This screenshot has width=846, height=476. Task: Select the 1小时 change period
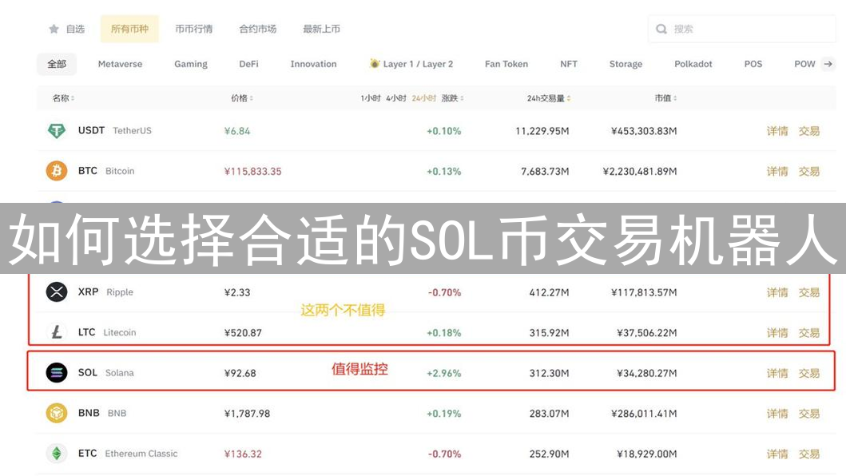pyautogui.click(x=370, y=98)
